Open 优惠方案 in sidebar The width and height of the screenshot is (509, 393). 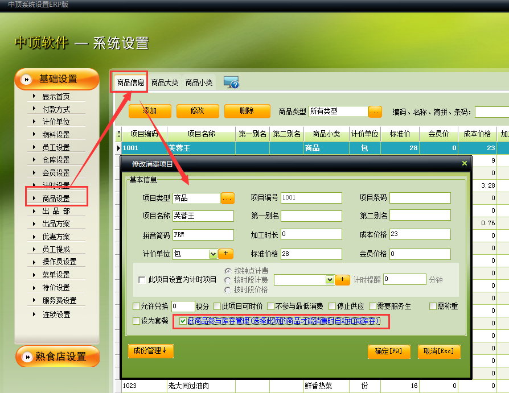coord(56,237)
